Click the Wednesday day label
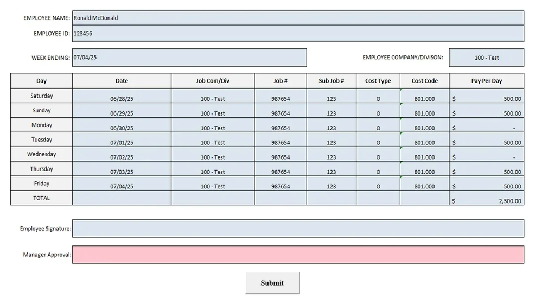 [41, 154]
